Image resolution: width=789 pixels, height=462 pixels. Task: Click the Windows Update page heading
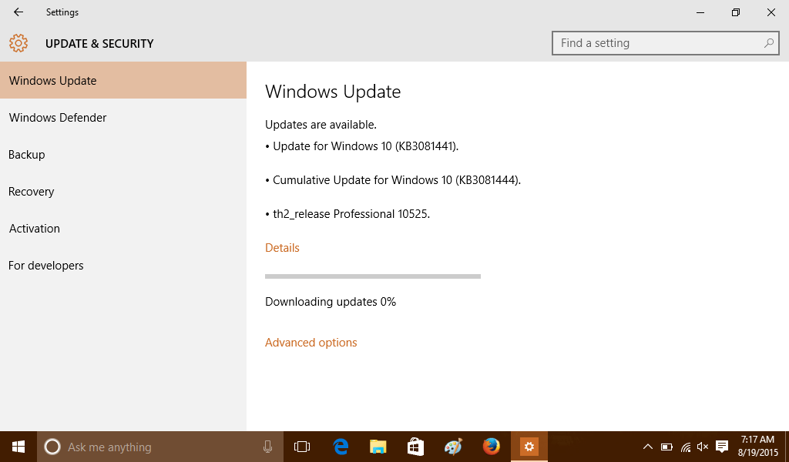[x=333, y=92]
